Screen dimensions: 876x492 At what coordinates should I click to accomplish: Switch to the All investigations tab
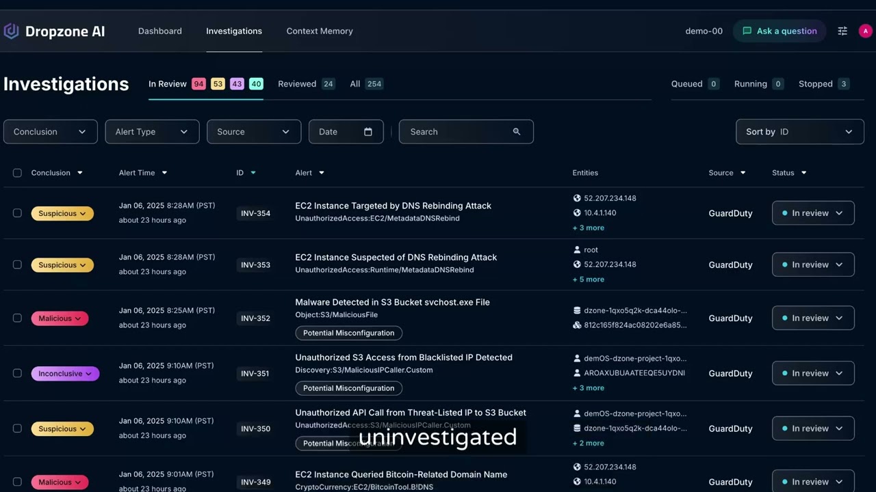pos(366,84)
